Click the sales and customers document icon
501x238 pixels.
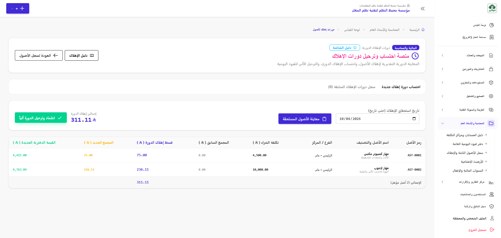[491, 55]
